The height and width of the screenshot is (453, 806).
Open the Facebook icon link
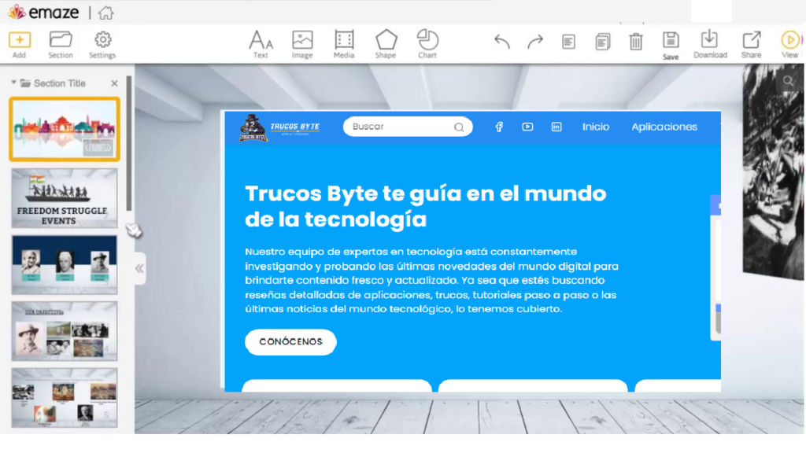click(499, 127)
